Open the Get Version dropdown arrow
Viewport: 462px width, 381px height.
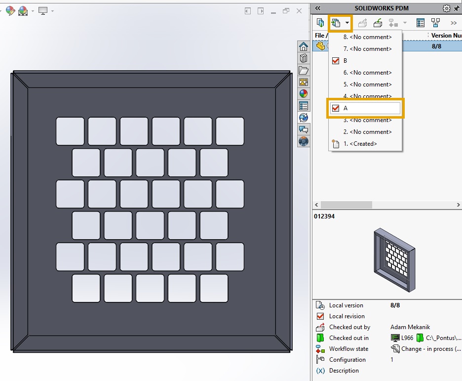tap(347, 22)
